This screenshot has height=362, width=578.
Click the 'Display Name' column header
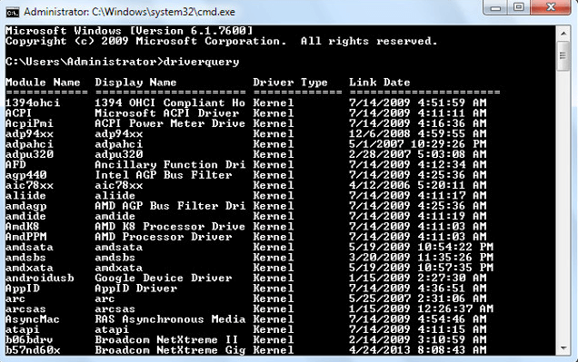click(x=135, y=82)
